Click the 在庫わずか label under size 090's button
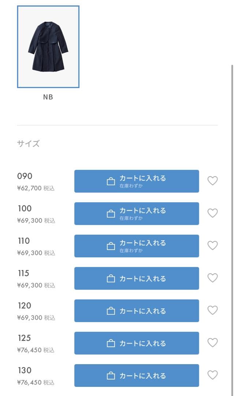This screenshot has height=396, width=235. (131, 186)
